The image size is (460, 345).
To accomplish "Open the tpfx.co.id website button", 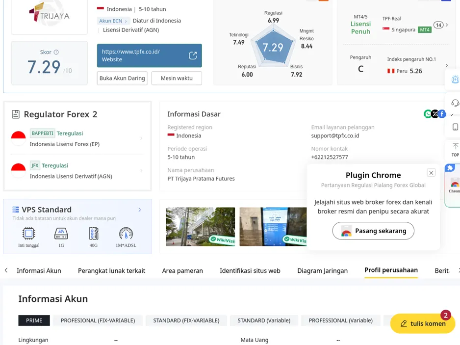I will (x=149, y=55).
